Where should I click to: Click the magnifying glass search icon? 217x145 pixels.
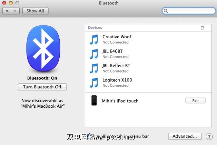166,11
